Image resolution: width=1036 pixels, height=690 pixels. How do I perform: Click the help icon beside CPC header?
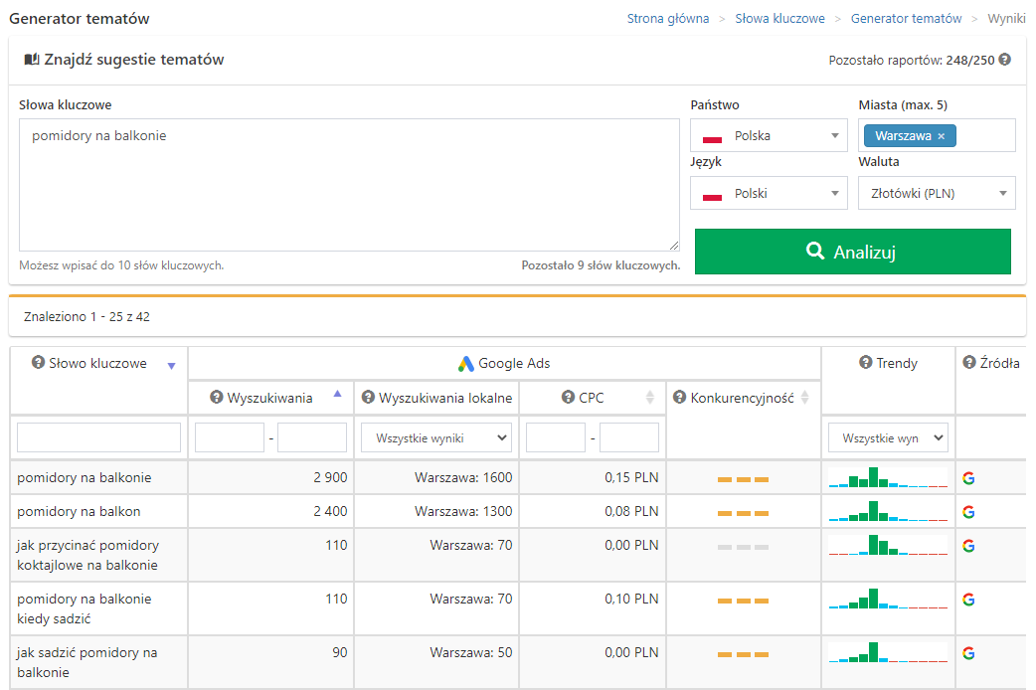pos(568,398)
